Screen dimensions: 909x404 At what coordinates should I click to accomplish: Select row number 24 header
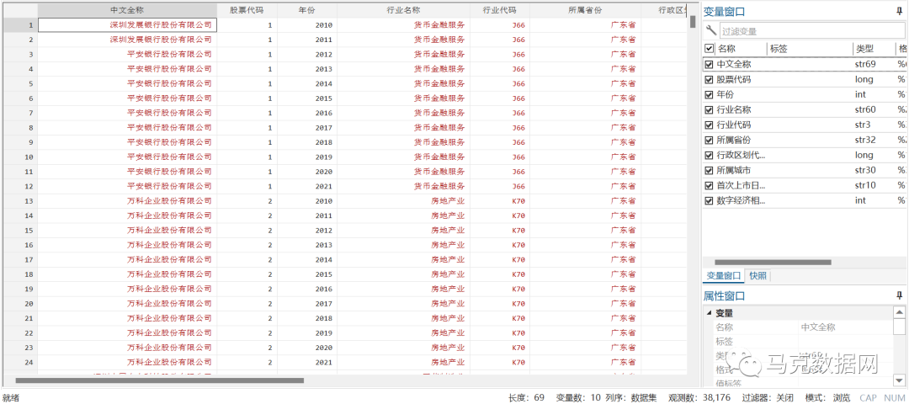pyautogui.click(x=21, y=362)
